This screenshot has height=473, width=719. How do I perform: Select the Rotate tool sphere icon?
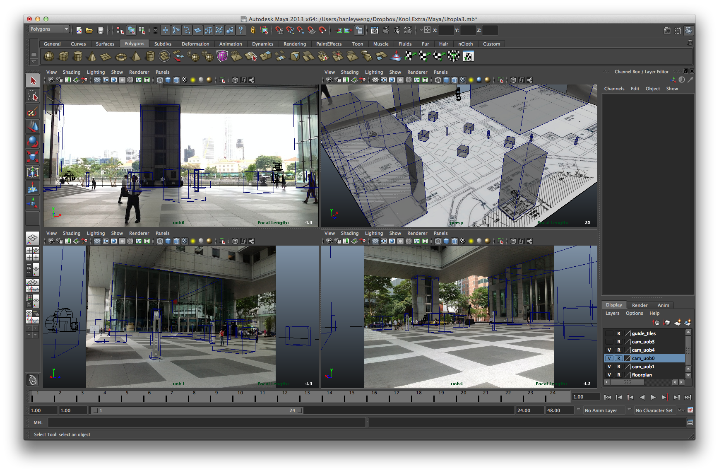33,142
